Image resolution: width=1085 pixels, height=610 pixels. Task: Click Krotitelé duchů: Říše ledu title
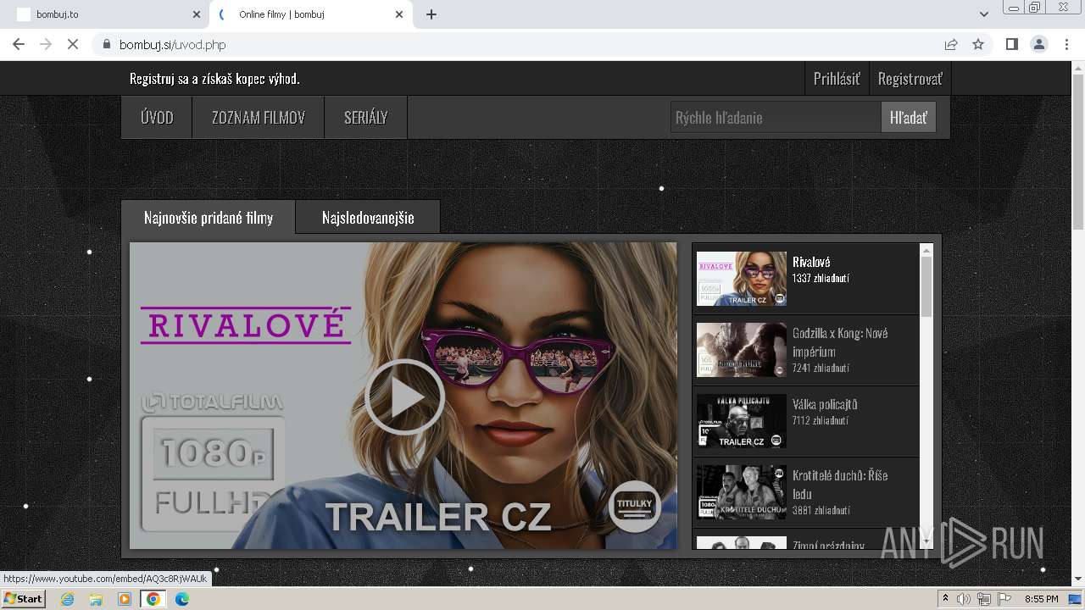pos(840,485)
